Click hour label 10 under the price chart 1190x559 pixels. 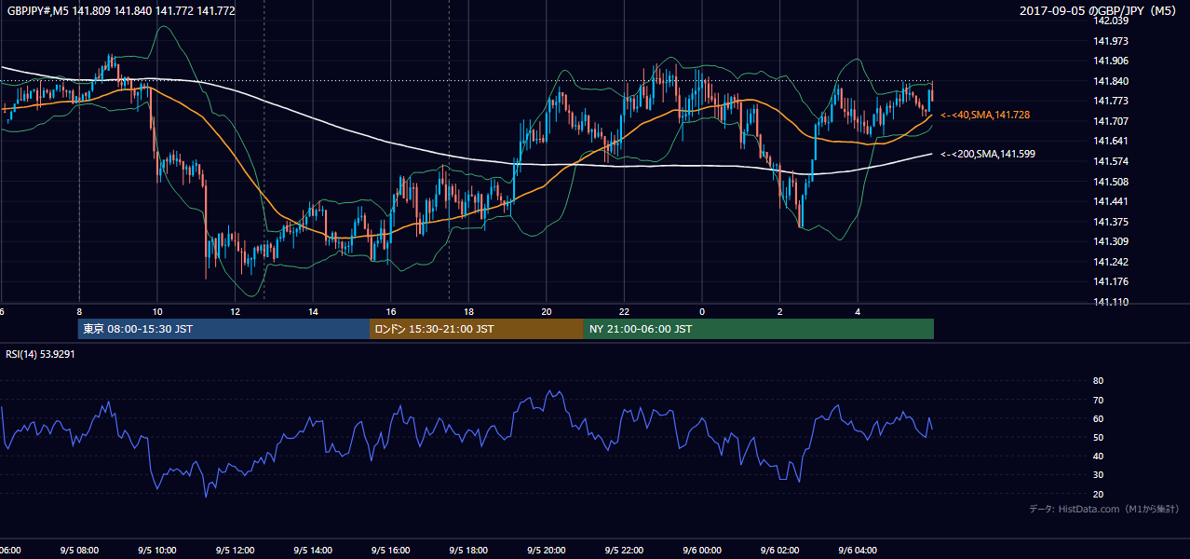point(157,312)
